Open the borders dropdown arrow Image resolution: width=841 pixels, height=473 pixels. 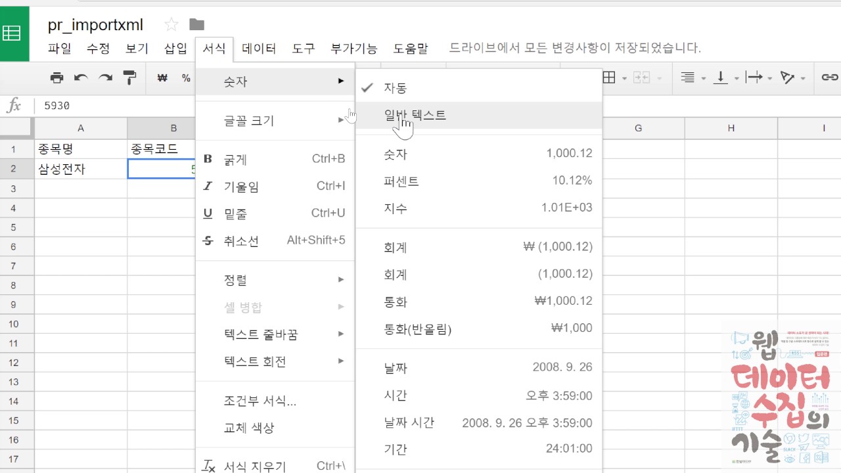625,78
